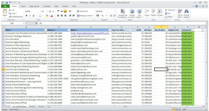Viewport: 209px width, 111px height.
Task: Open AD Size filter dropdown
Action: click(x=153, y=30)
